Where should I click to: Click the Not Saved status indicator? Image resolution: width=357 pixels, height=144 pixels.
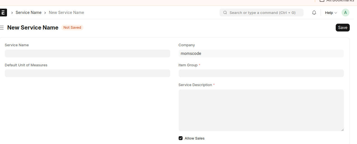(x=72, y=28)
